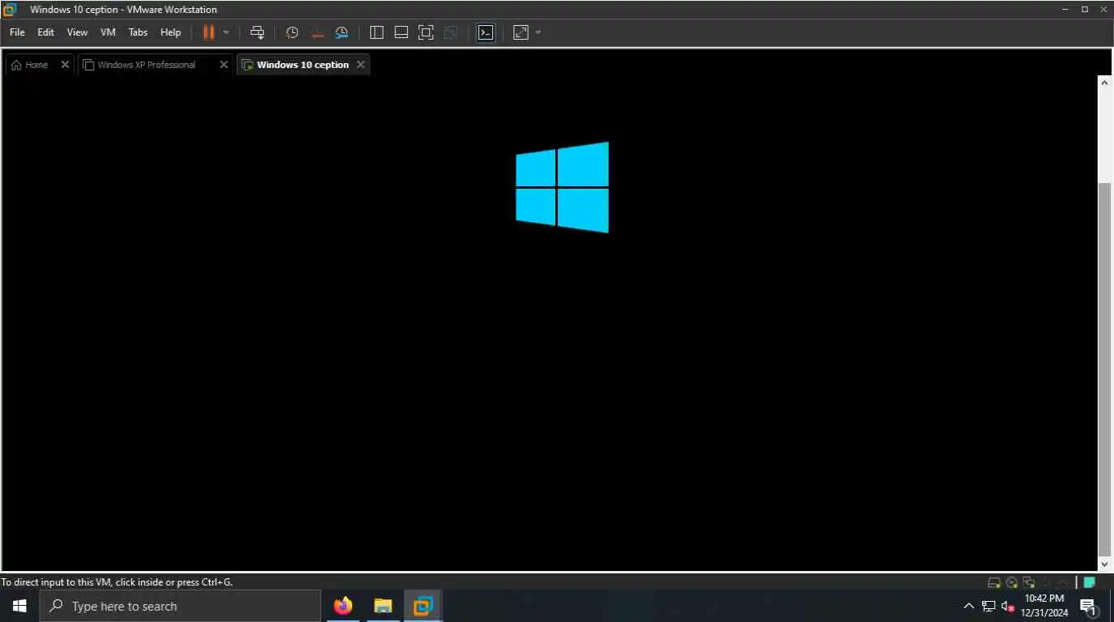Open the Windows Start menu
Screen dimensions: 1114x622
pyautogui.click(x=19, y=606)
